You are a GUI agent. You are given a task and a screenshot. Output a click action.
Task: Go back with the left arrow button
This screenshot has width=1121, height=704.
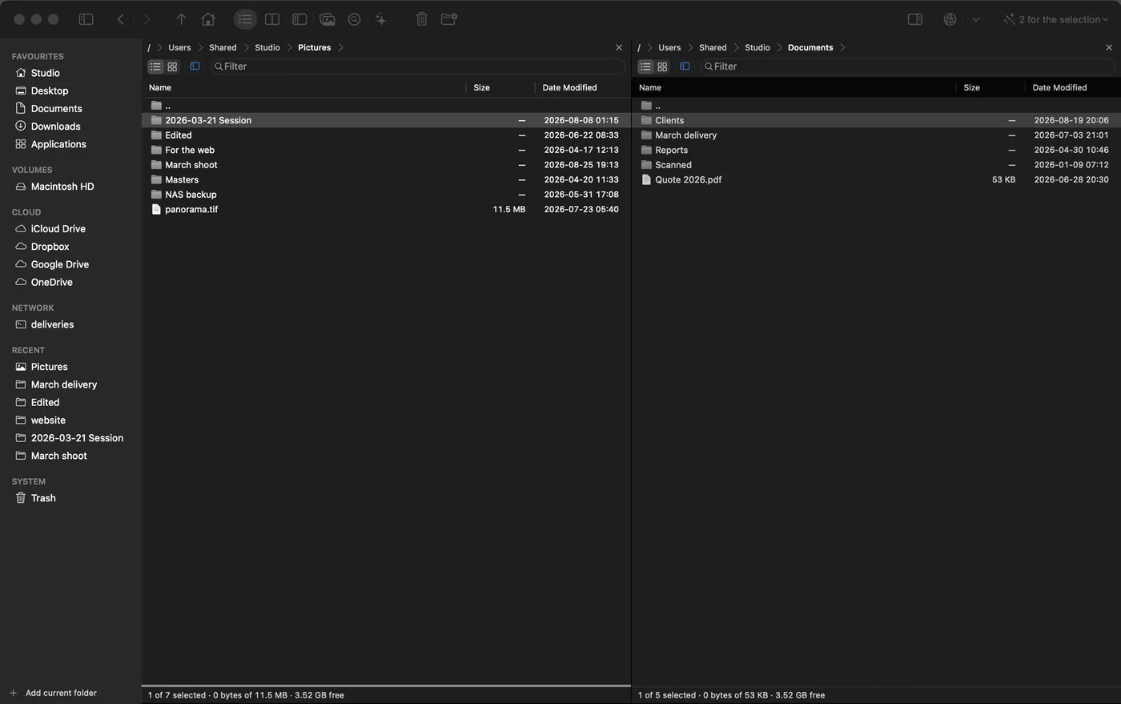(x=121, y=19)
